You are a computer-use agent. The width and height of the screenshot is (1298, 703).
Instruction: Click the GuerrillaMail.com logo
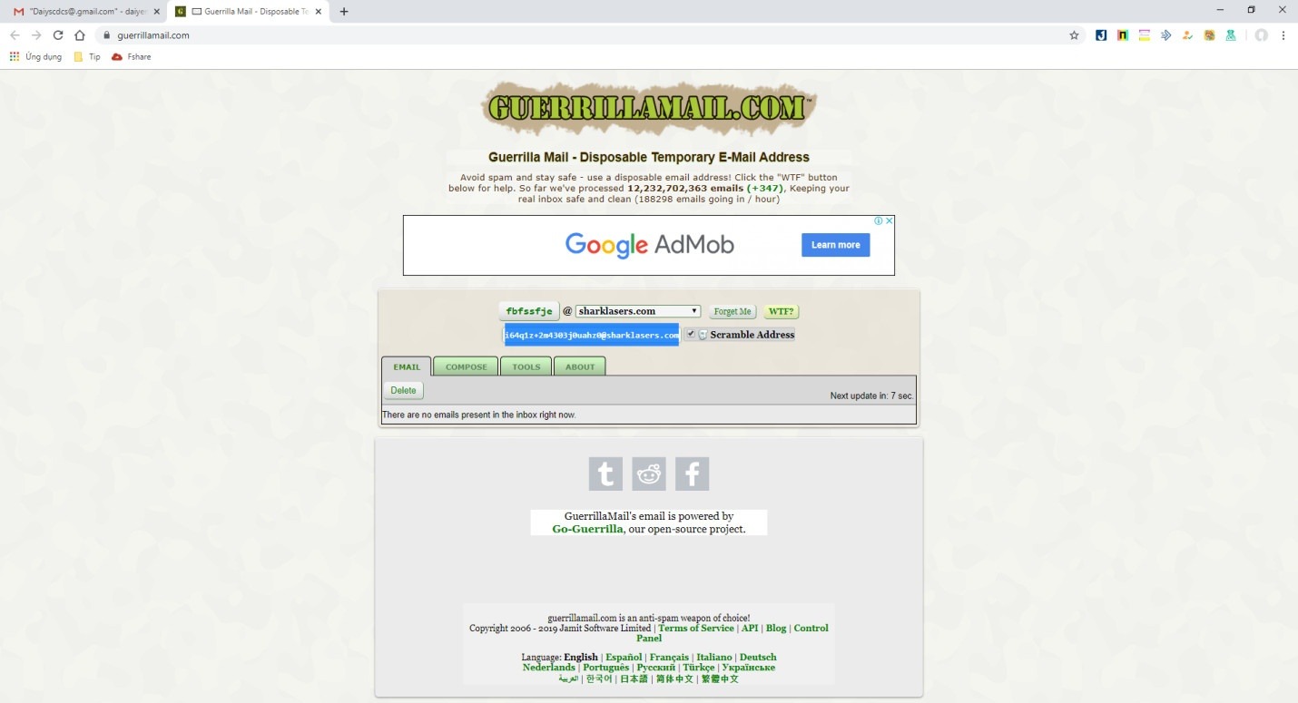tap(649, 108)
